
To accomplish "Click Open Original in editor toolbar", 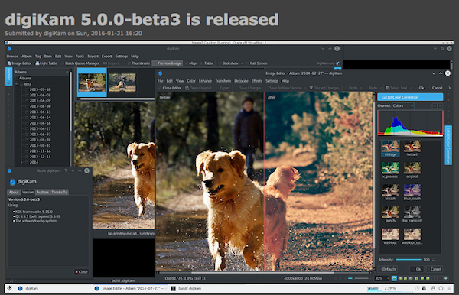I will pos(198,88).
